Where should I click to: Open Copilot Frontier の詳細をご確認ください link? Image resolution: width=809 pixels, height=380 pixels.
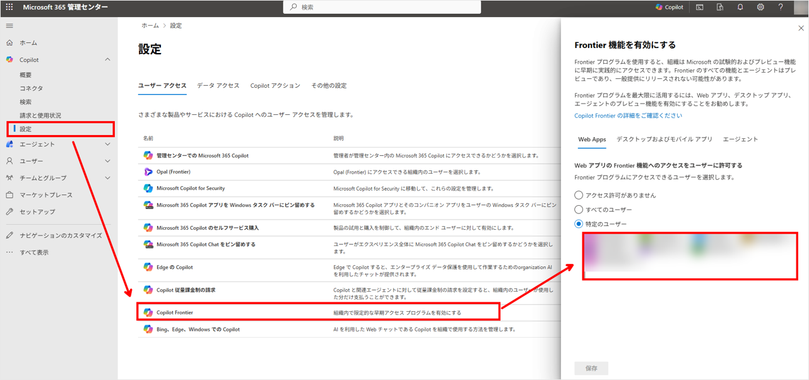pyautogui.click(x=628, y=116)
